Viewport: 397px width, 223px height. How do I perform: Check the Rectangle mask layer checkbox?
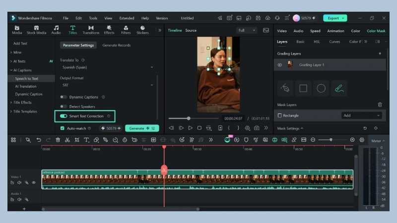279,115
